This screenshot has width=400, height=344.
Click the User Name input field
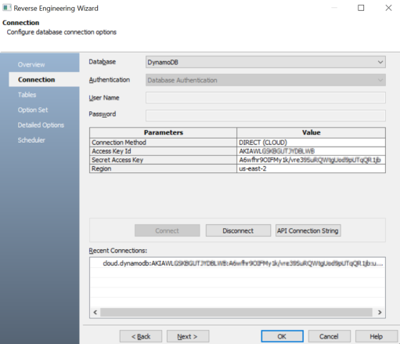pos(265,98)
